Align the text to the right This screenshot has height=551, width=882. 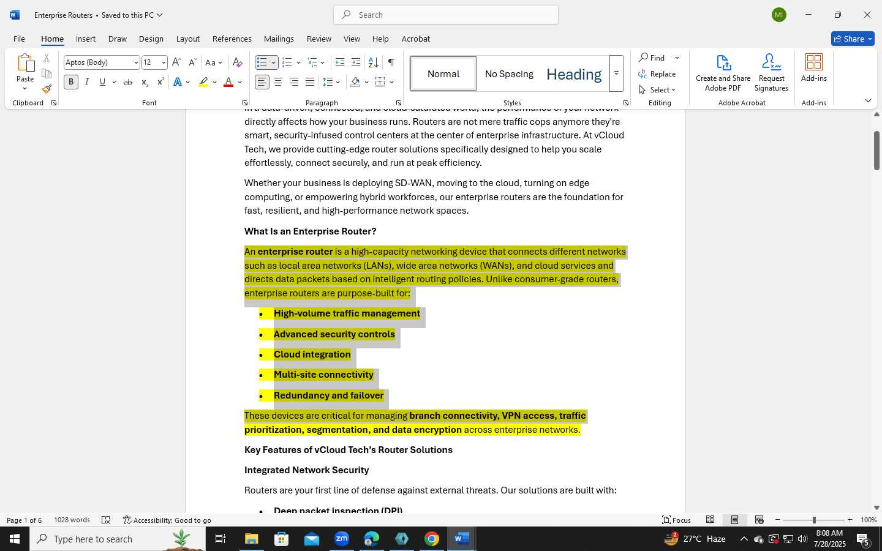tap(294, 82)
